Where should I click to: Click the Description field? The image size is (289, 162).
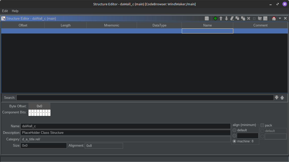tap(125, 133)
